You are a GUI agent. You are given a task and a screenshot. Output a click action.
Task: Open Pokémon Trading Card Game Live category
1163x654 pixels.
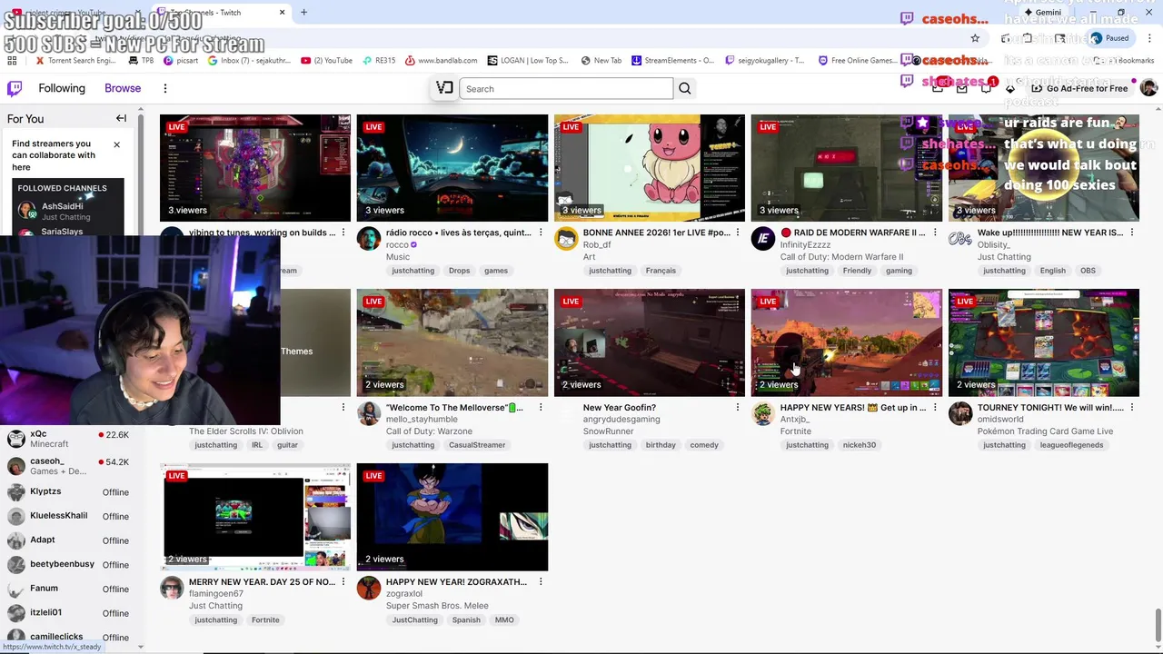click(1045, 431)
